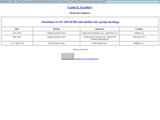This screenshot has width=160, height=120.
Task: Select the Sponsor(s) column header
Action: (x=100, y=29)
